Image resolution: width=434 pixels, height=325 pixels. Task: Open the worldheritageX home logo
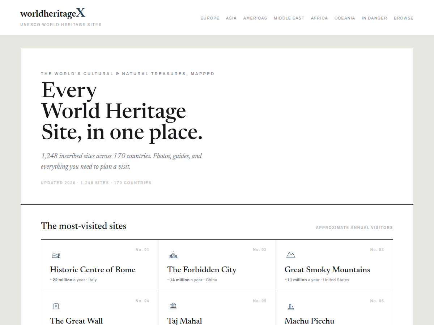click(53, 13)
